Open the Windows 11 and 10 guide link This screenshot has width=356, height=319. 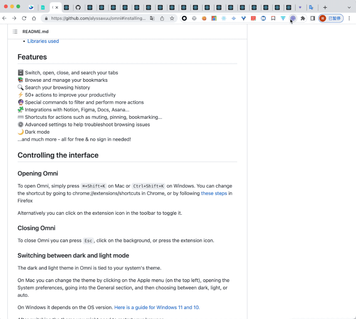click(x=157, y=307)
